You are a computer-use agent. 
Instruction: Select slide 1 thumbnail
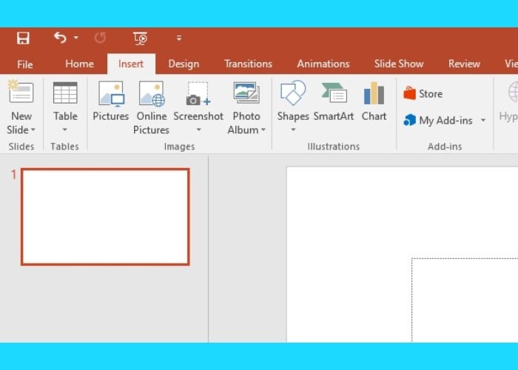pos(105,216)
